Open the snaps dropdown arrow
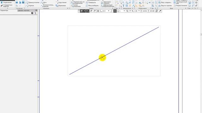The height and width of the screenshot is (113, 202). [x=84, y=11]
